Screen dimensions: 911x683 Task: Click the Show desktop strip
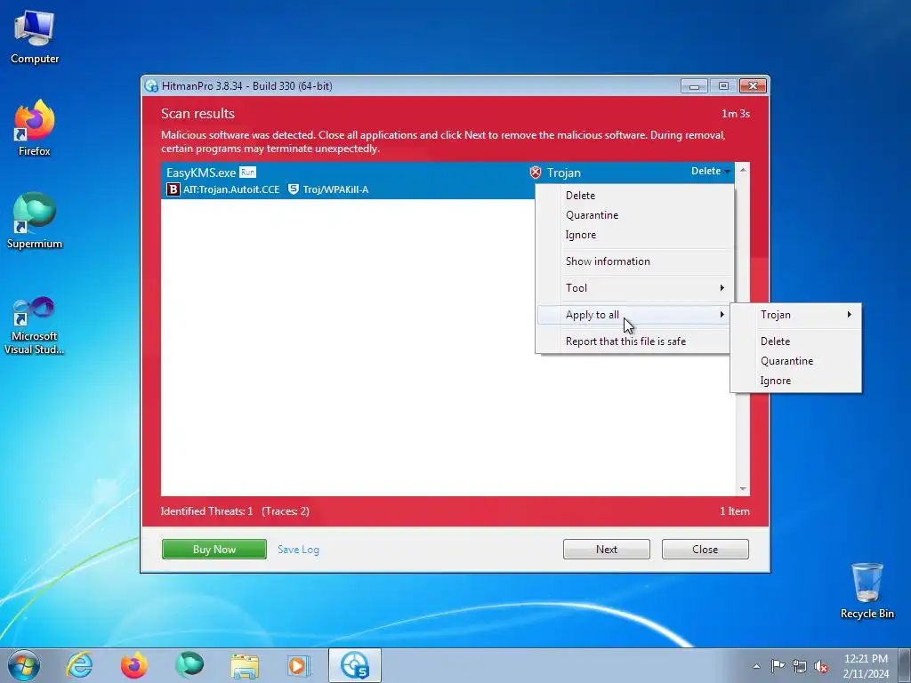click(905, 665)
